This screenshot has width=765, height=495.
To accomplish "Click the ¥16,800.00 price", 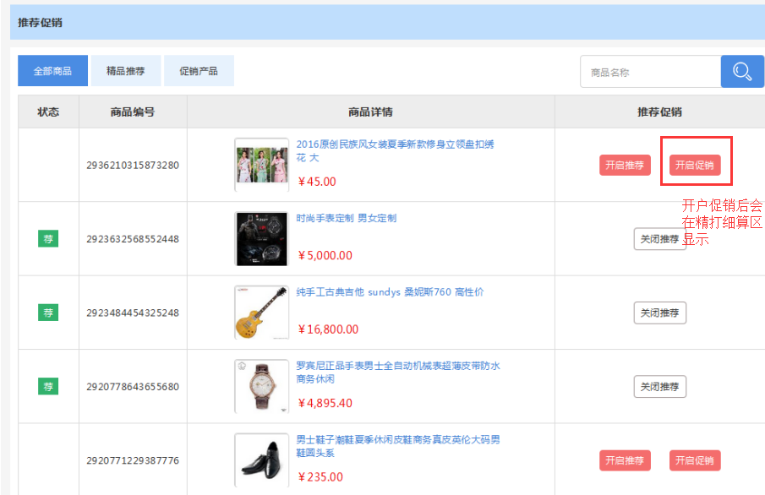I will (x=328, y=329).
